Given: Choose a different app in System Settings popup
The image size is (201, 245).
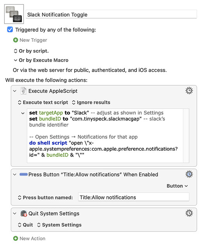Looking at the screenshot, I should [x=59, y=225].
